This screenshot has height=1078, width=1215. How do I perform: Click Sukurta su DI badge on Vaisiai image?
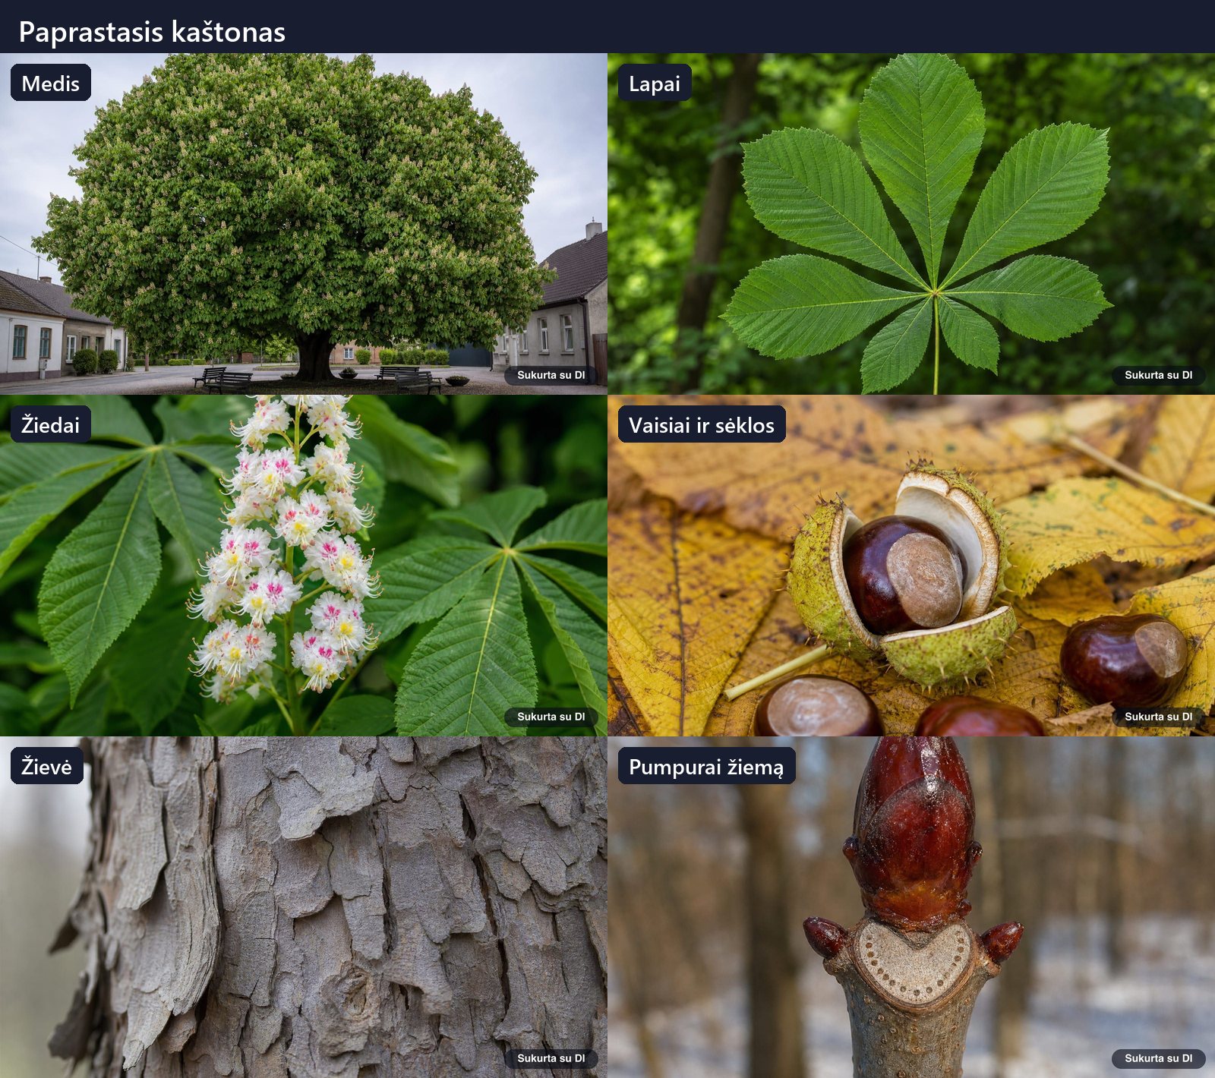1159,717
